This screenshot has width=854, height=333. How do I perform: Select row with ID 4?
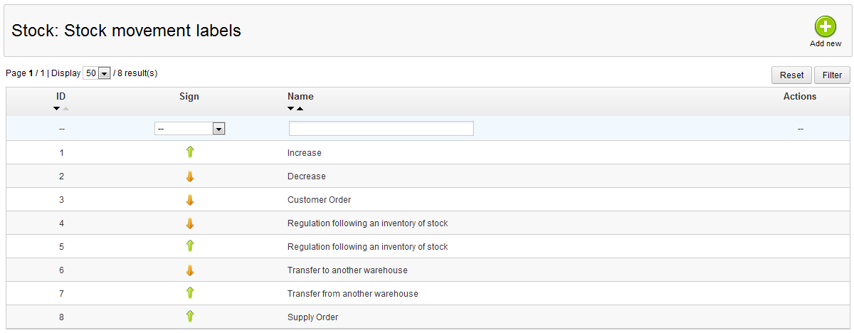pyautogui.click(x=61, y=223)
